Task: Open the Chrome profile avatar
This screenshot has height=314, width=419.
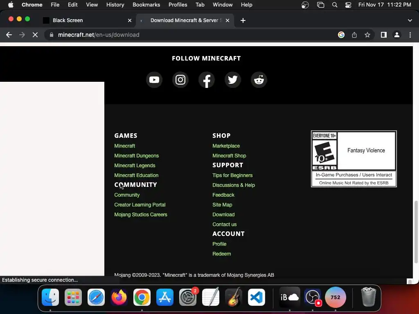Action: tap(397, 35)
